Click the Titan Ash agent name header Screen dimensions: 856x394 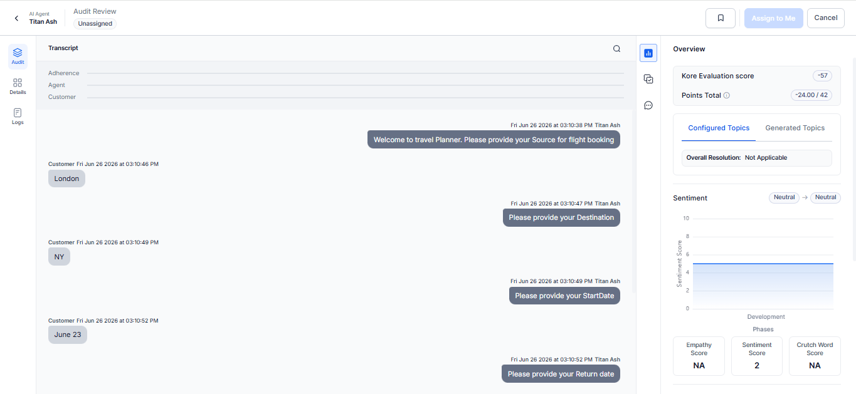click(x=43, y=21)
